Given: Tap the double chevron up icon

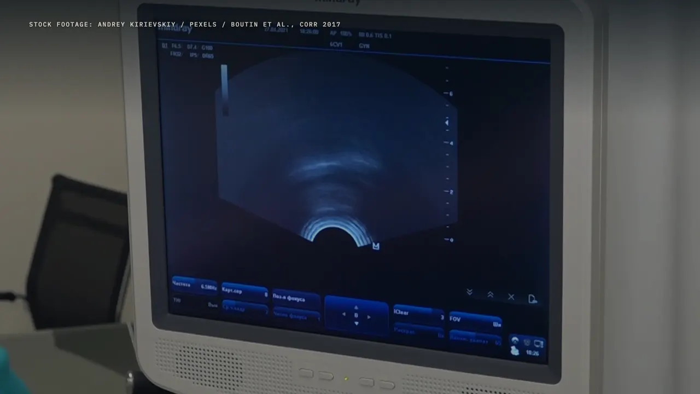Looking at the screenshot, I should coord(490,294).
